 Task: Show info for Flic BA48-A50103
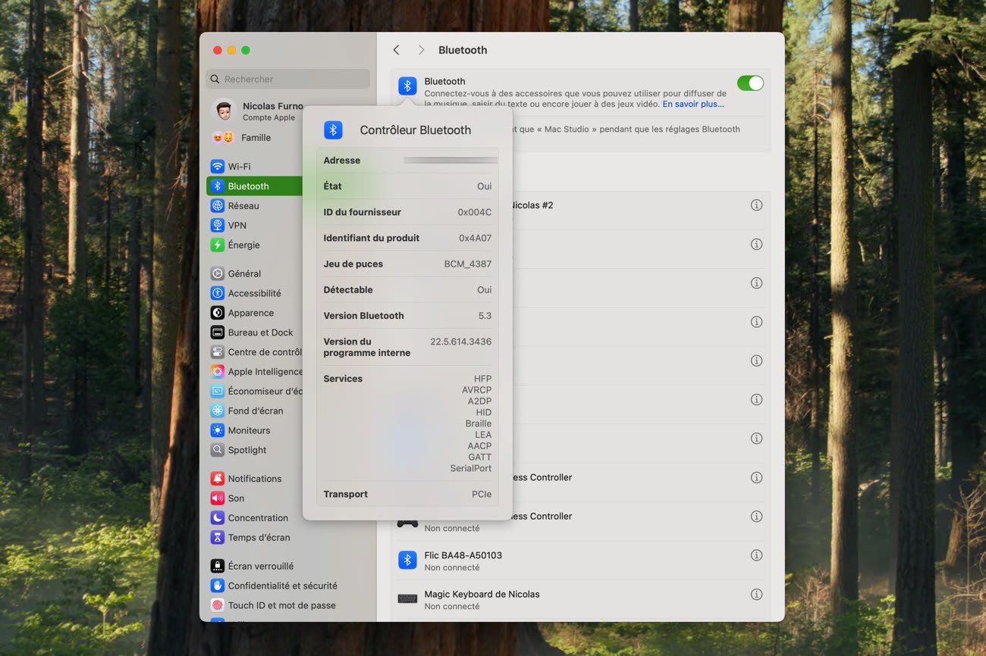(756, 555)
